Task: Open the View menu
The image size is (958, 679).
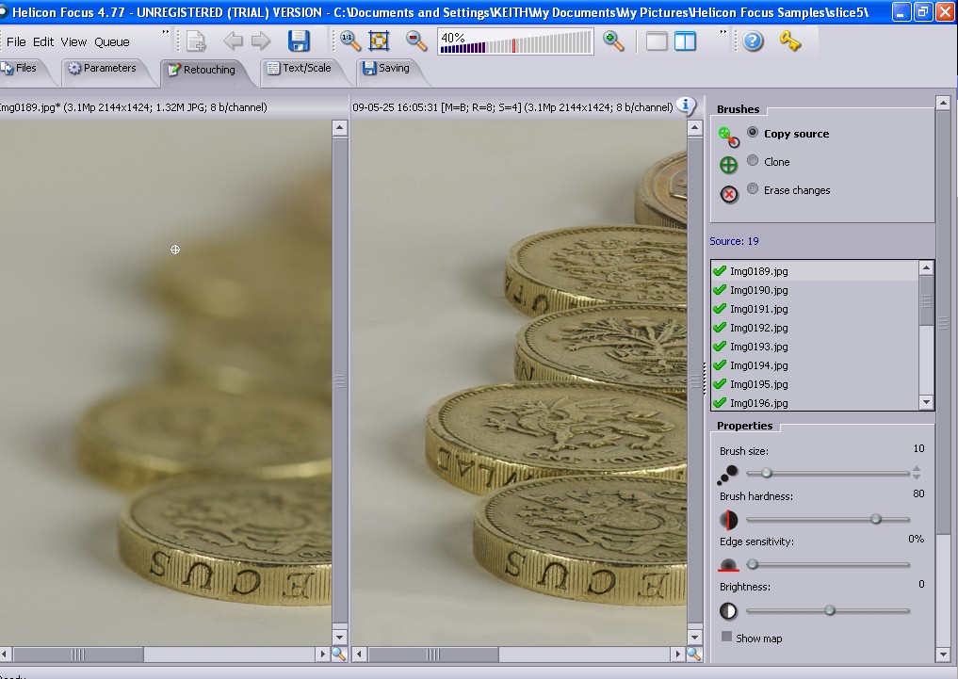Action: (73, 41)
